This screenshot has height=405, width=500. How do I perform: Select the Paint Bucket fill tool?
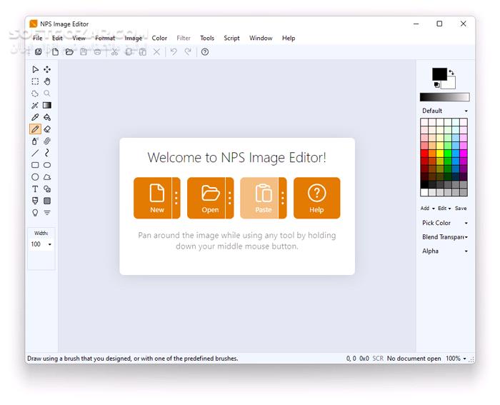click(47, 117)
